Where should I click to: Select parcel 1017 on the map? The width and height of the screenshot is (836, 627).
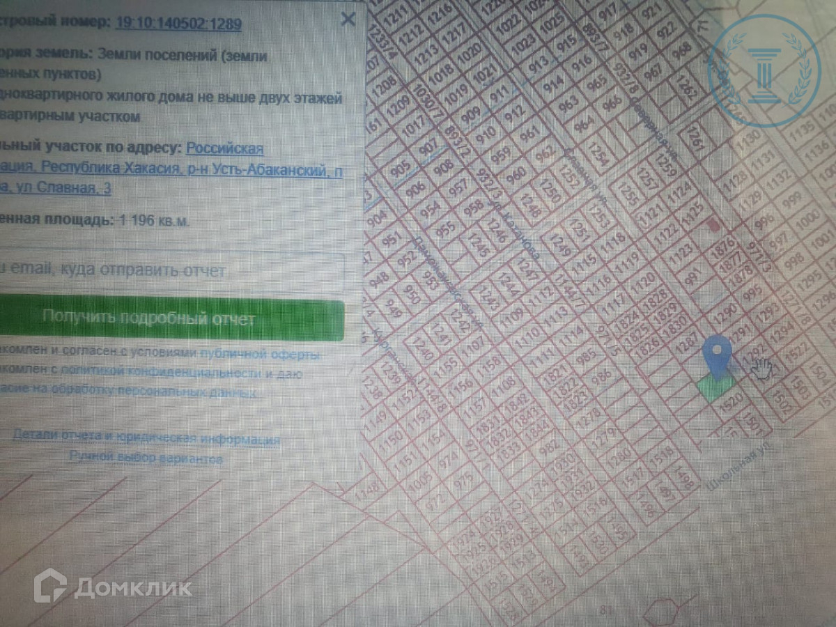[x=414, y=127]
